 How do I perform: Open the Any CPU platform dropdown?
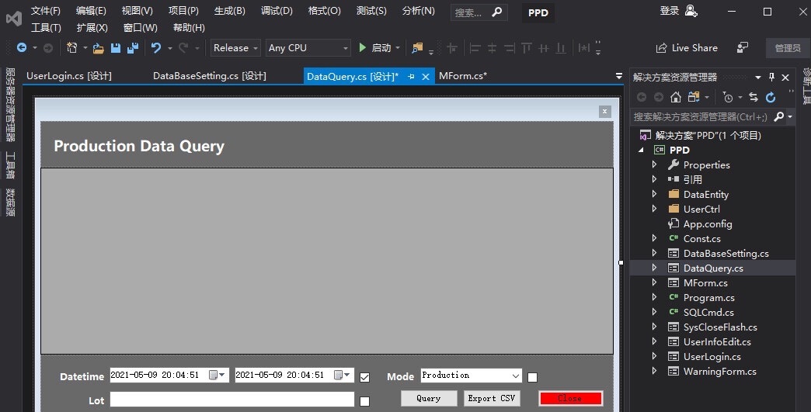[346, 48]
